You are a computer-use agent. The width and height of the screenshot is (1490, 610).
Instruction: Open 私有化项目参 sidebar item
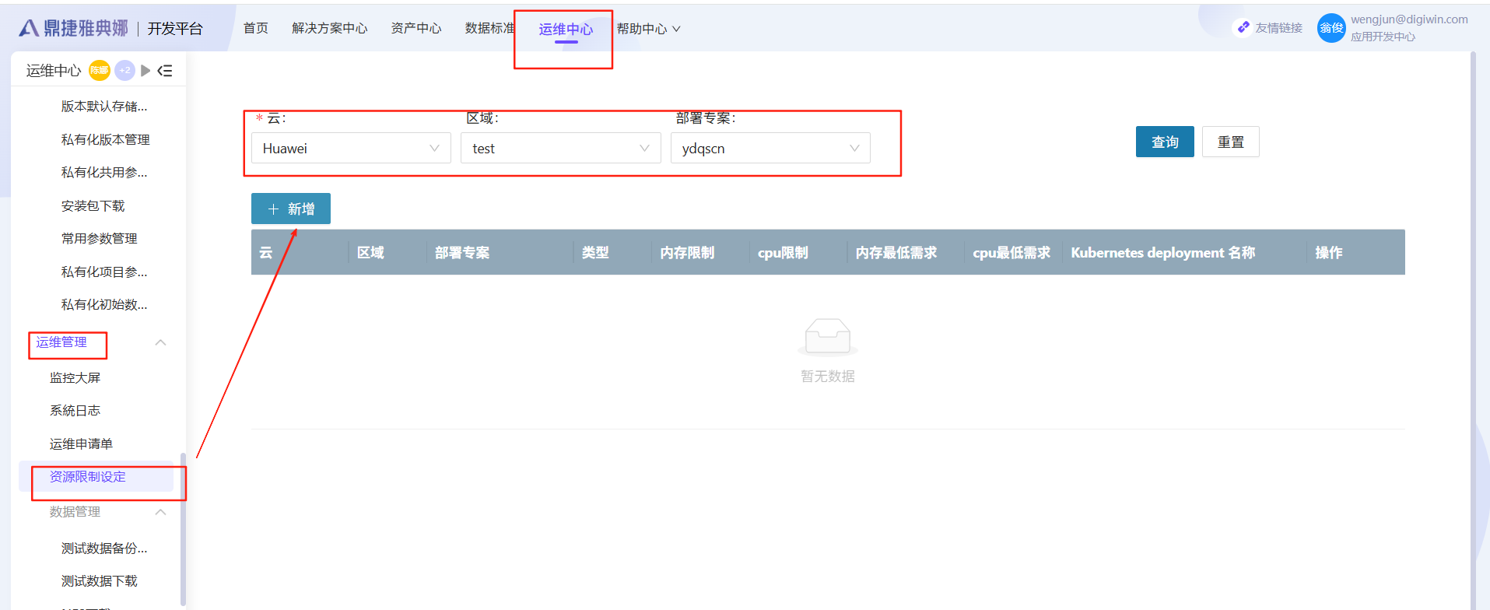pyautogui.click(x=104, y=272)
